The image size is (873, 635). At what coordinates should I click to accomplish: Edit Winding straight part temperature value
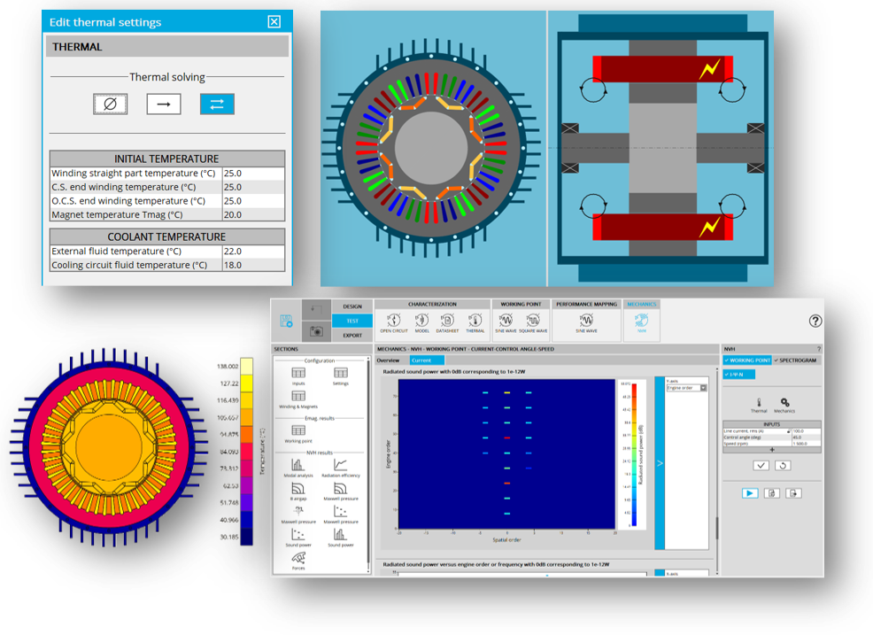253,174
